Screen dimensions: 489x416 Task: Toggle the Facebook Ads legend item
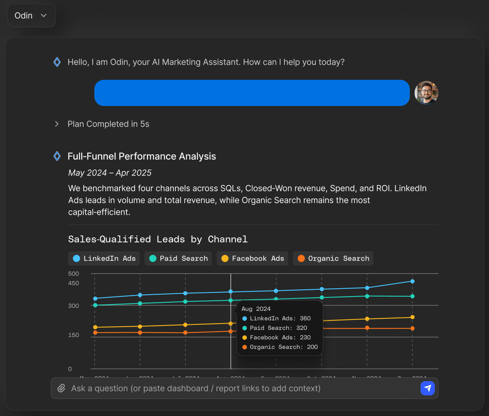(252, 258)
